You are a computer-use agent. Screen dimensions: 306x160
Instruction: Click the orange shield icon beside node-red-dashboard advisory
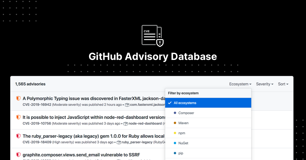click(x=18, y=117)
